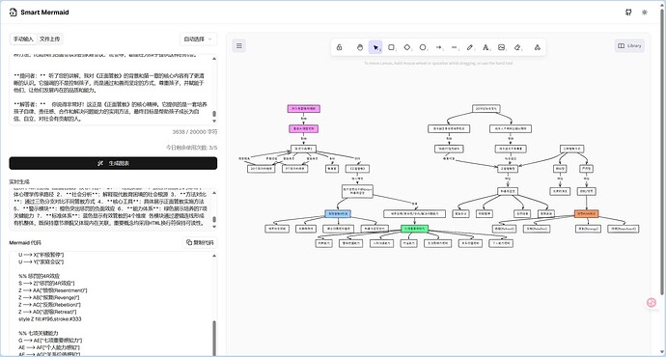Click the 'Mermaid 代码' label

25,243
